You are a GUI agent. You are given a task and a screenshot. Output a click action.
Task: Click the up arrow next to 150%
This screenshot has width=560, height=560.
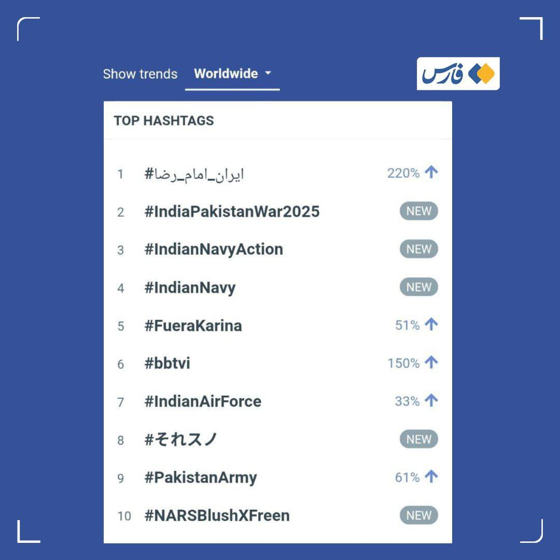click(x=431, y=362)
